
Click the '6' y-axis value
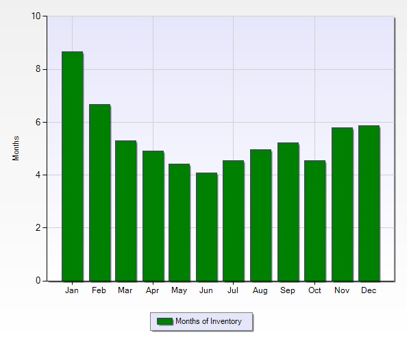click(x=38, y=122)
